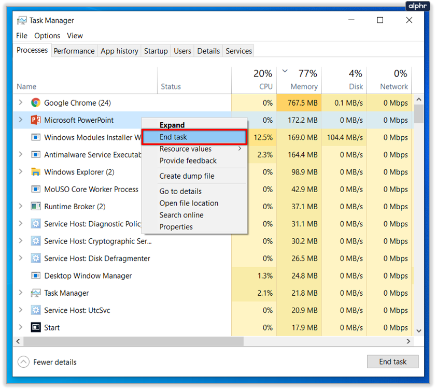Sort by the Disk column header
436x390 pixels.
pyautogui.click(x=344, y=80)
